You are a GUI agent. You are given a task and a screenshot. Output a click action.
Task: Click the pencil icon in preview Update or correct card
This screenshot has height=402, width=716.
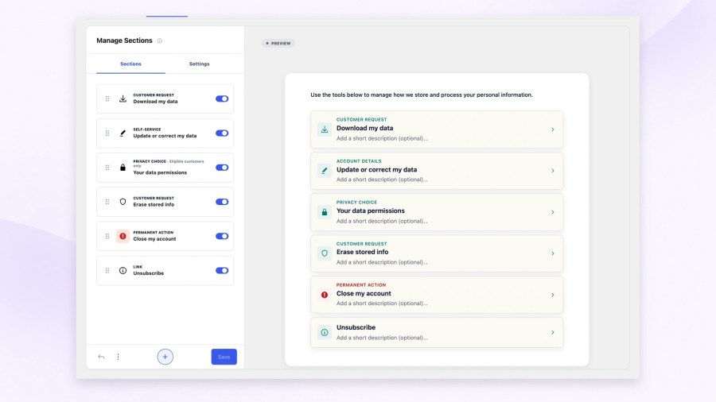[325, 171]
